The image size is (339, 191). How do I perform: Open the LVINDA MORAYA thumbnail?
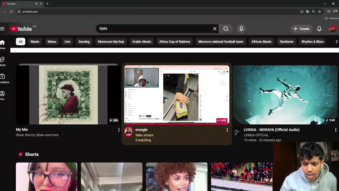click(285, 95)
